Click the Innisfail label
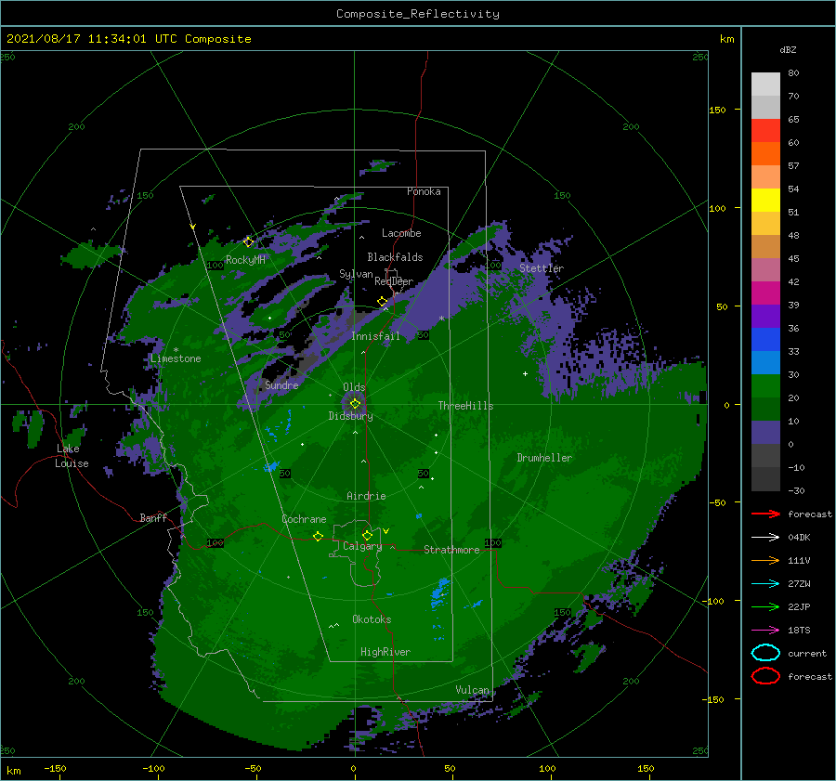 (x=375, y=336)
